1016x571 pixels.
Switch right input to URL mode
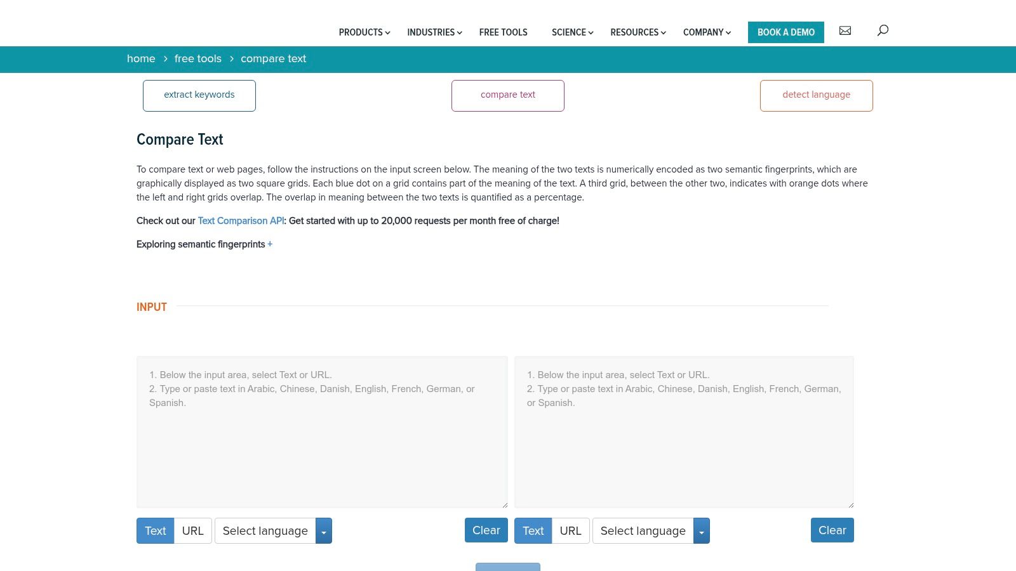[570, 531]
